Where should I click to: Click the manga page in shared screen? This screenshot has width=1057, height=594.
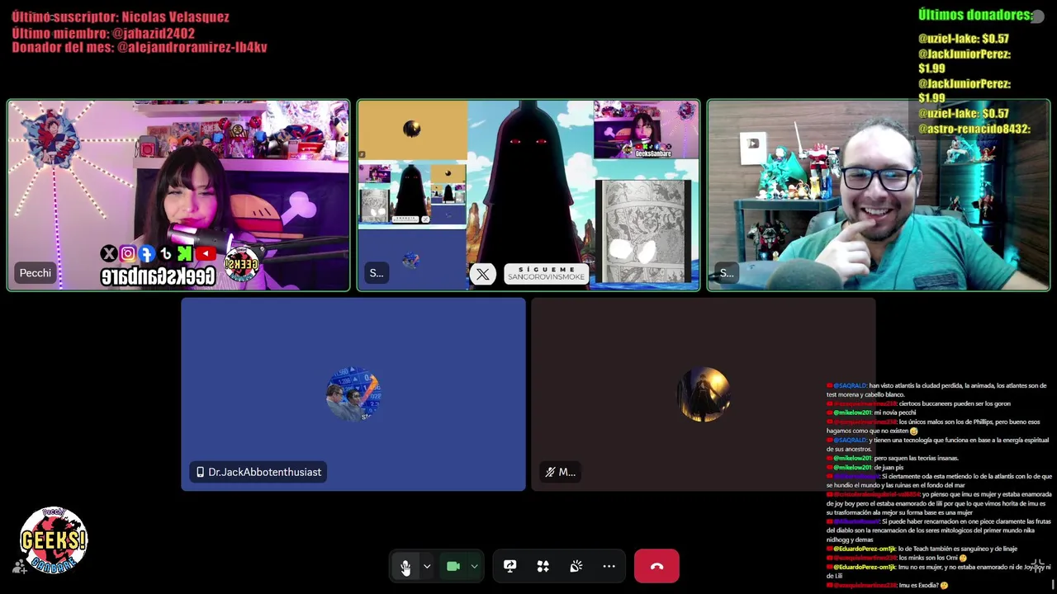click(644, 231)
